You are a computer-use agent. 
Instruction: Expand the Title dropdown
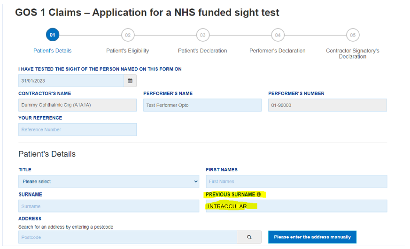click(109, 181)
